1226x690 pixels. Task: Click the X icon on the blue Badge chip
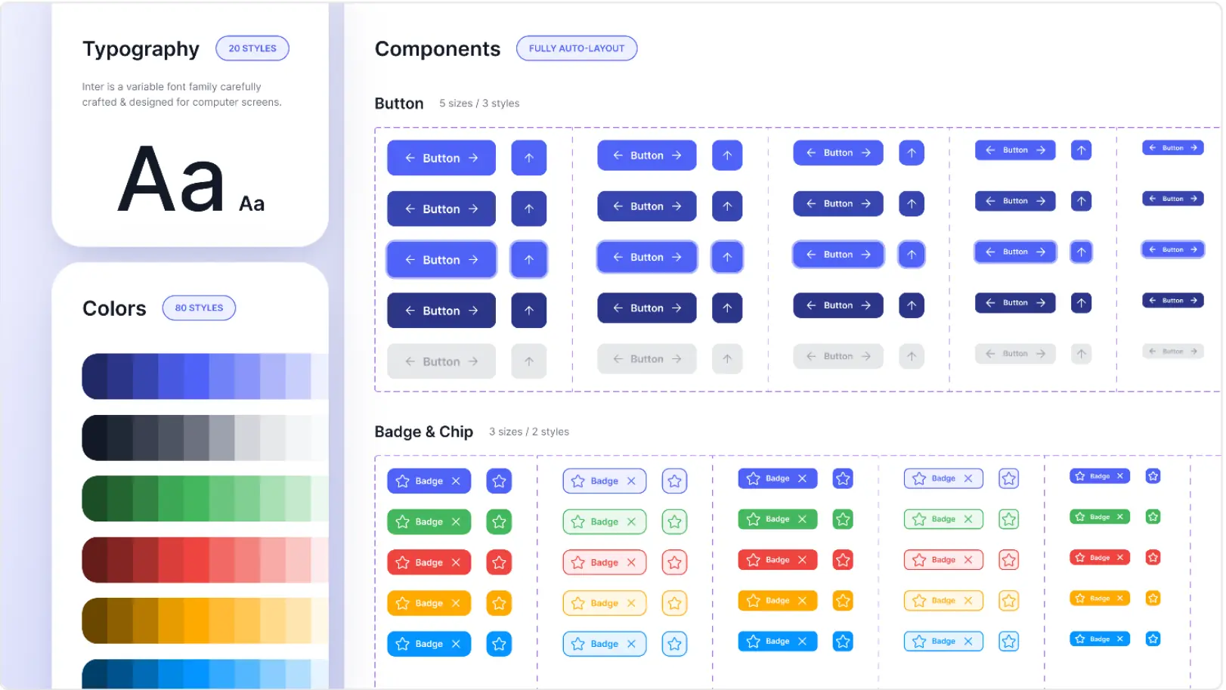[x=456, y=481]
